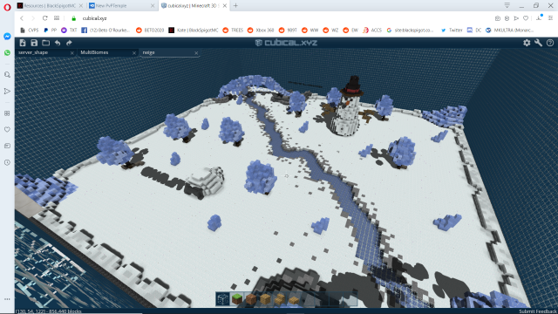Open My Flow in Opera sidebar
The image size is (558, 314).
click(7, 91)
